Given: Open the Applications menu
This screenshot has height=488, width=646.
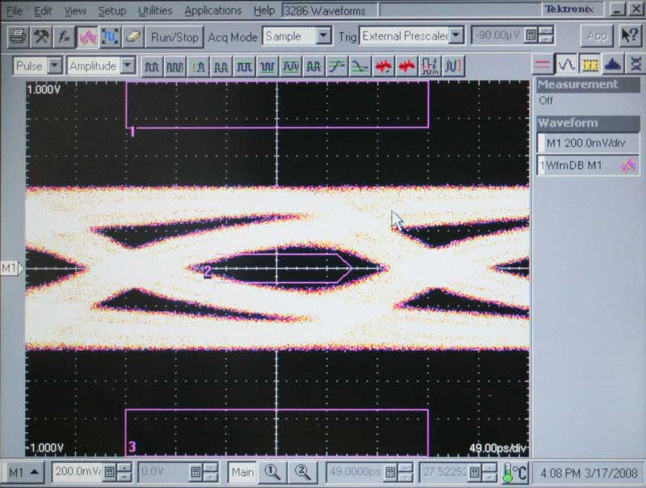Looking at the screenshot, I should click(212, 11).
